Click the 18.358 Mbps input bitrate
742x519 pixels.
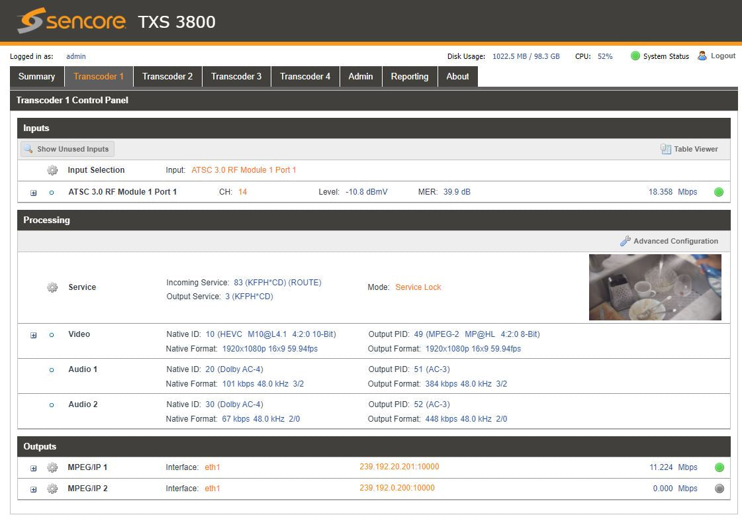[672, 192]
